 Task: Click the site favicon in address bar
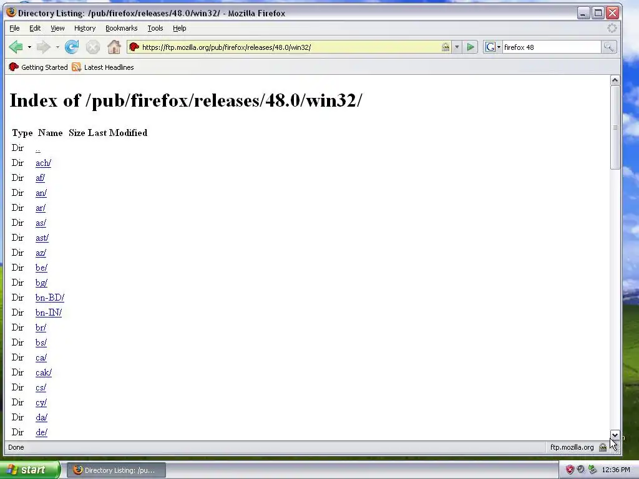(134, 47)
